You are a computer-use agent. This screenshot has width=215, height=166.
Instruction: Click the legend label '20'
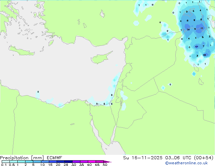click(x=58, y=165)
